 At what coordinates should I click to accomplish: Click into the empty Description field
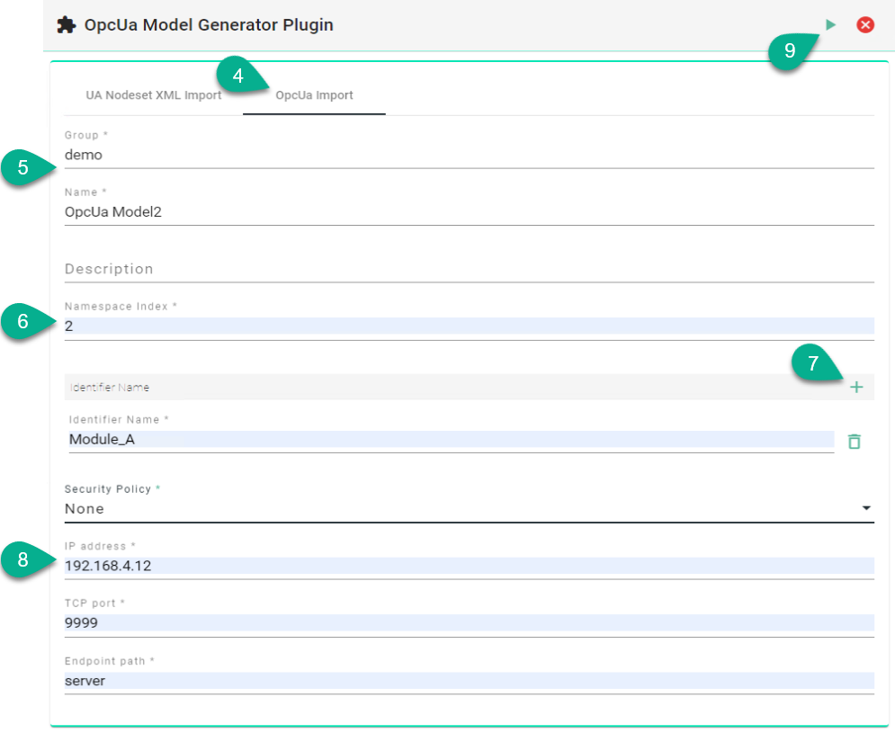pyautogui.click(x=468, y=269)
